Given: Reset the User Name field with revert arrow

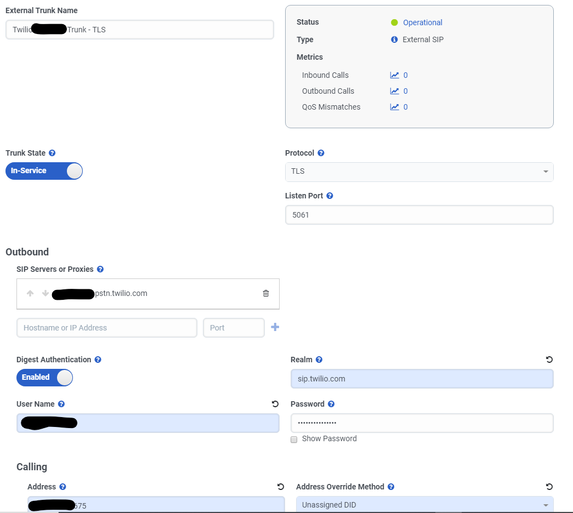Looking at the screenshot, I should coord(275,404).
